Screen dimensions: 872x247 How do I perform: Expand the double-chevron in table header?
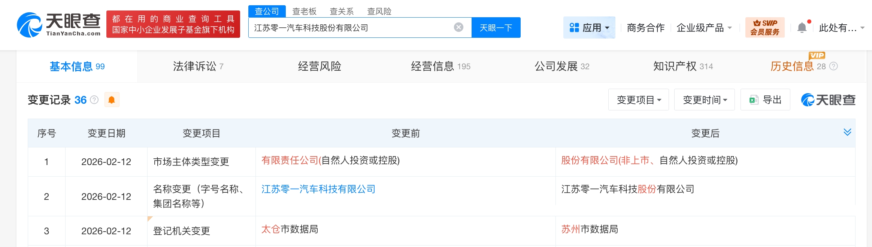(x=847, y=132)
